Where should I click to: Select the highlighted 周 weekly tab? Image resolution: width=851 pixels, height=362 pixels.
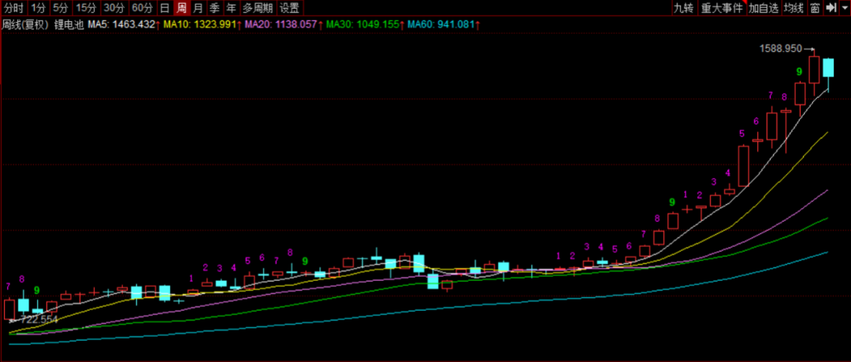click(x=182, y=8)
